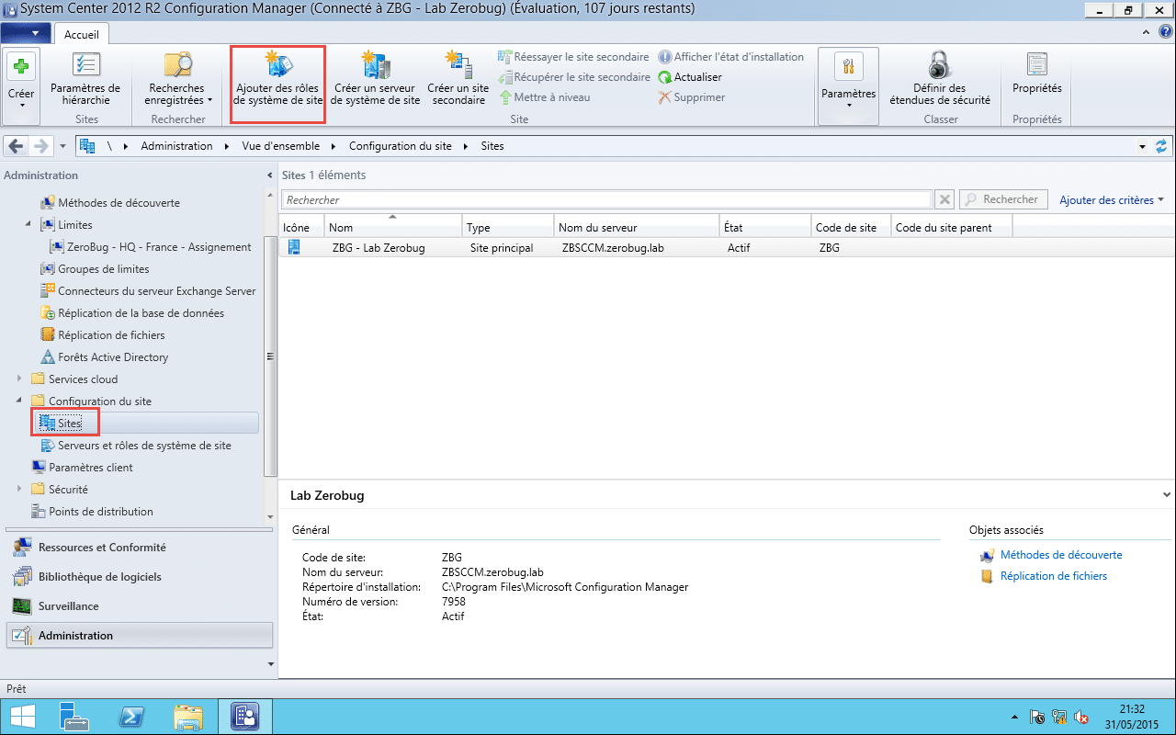
Task: Expand the Ajouter des critères dropdown
Action: tap(1111, 200)
